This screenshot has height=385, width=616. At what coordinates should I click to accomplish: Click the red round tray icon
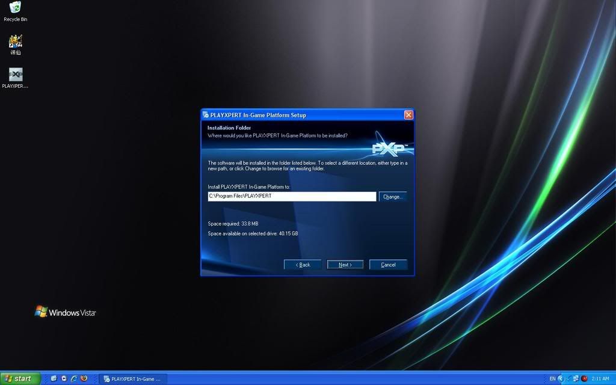pyautogui.click(x=584, y=379)
